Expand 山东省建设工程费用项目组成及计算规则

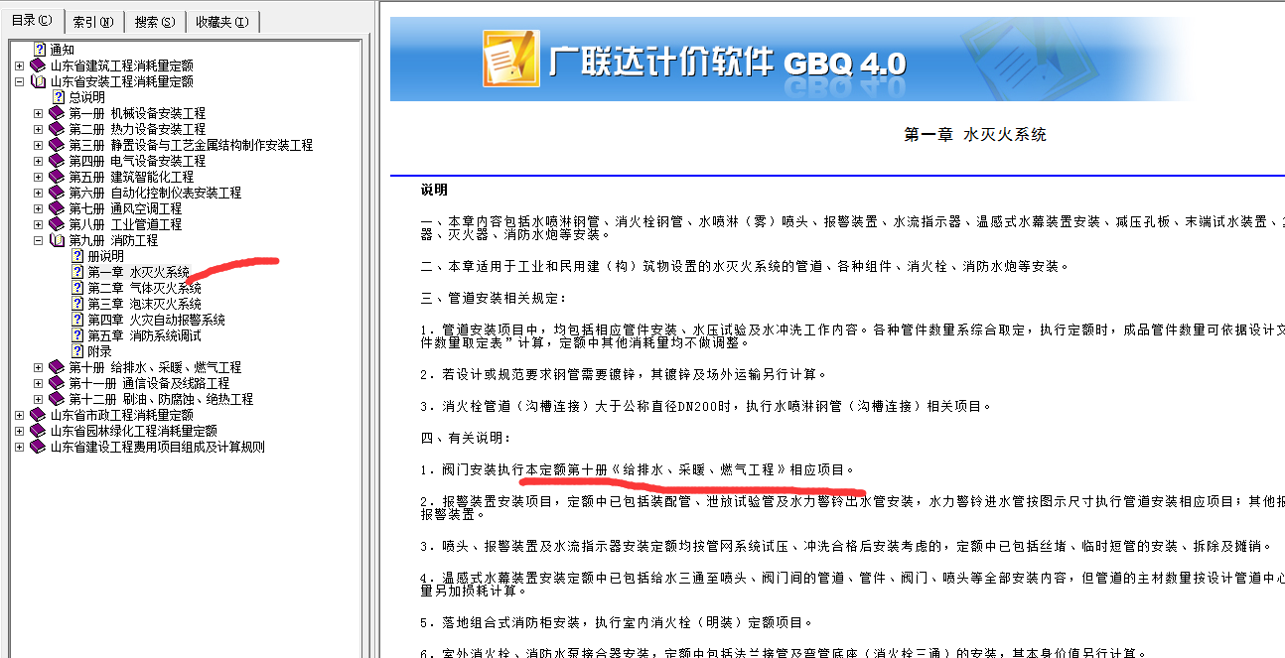click(20, 447)
